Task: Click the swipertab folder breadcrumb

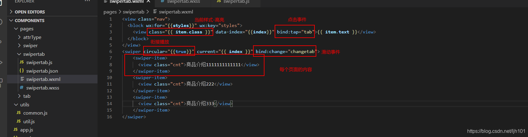Action: click(x=133, y=12)
